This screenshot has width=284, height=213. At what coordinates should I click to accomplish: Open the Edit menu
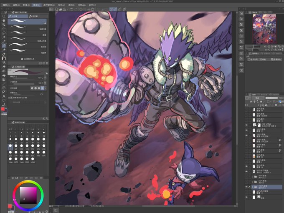click(16, 5)
